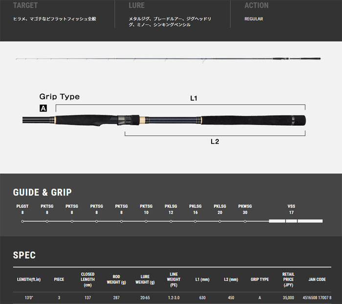Click the GRIP TYPE column header
Screen dimensions: 342x304
[260, 280]
